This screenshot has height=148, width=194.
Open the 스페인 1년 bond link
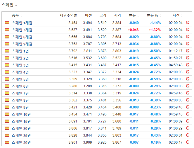pyautogui.click(x=20, y=51)
